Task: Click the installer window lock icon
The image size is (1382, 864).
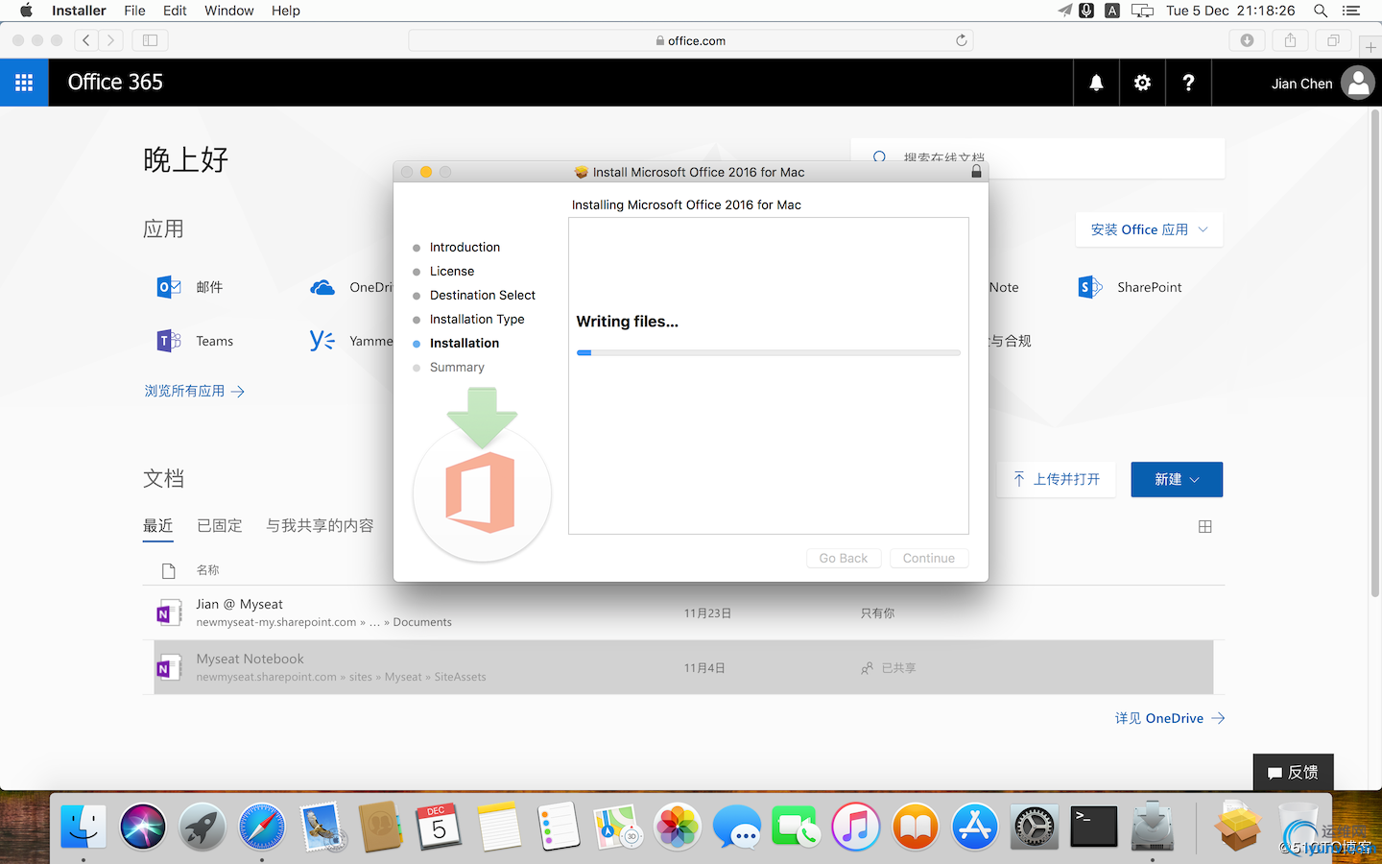Action: (976, 172)
